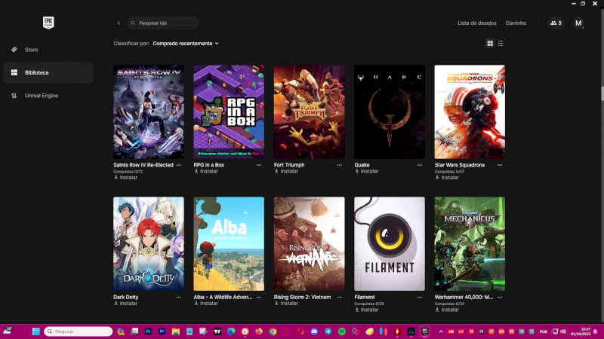
Task: Install Saints Row IV Re-Elected
Action: 125,178
